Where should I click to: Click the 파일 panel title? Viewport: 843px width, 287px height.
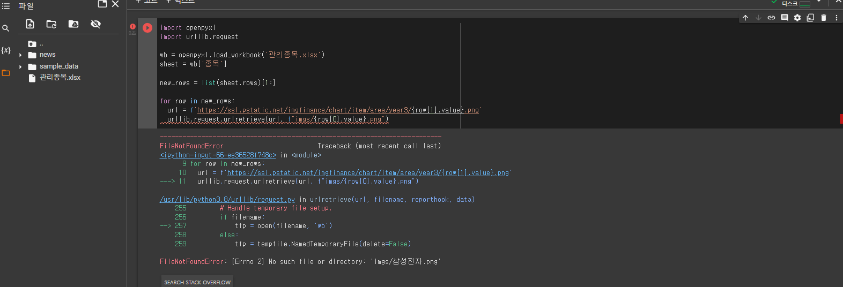[x=26, y=6]
